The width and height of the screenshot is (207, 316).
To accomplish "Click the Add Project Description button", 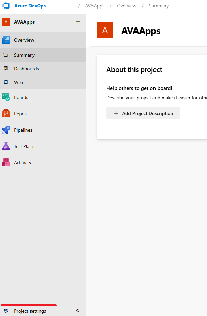I will tap(143, 113).
